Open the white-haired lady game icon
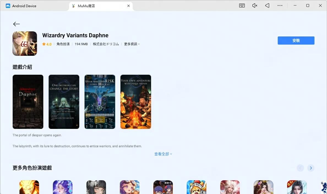Viewport: 327px width, 194px height. coord(230,187)
